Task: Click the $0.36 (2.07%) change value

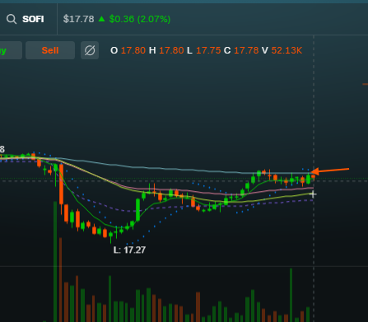Action: [x=140, y=19]
